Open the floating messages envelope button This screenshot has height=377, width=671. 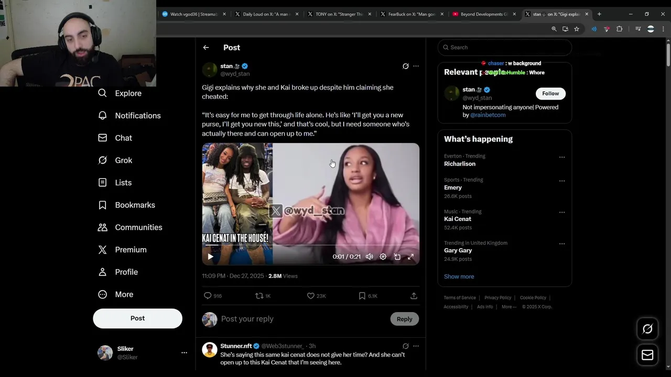coord(647,355)
